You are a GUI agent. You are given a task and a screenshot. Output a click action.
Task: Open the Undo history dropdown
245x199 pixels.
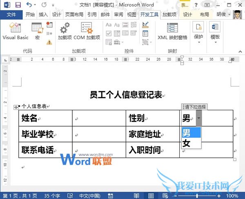pos(35,5)
